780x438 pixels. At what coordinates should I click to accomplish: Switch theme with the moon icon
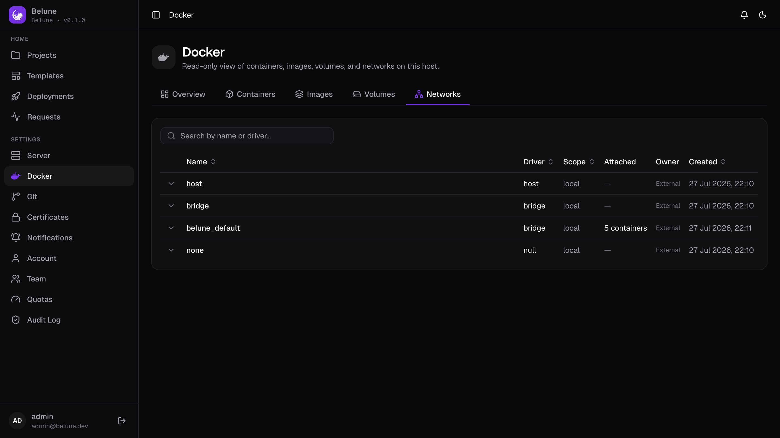[x=762, y=15]
